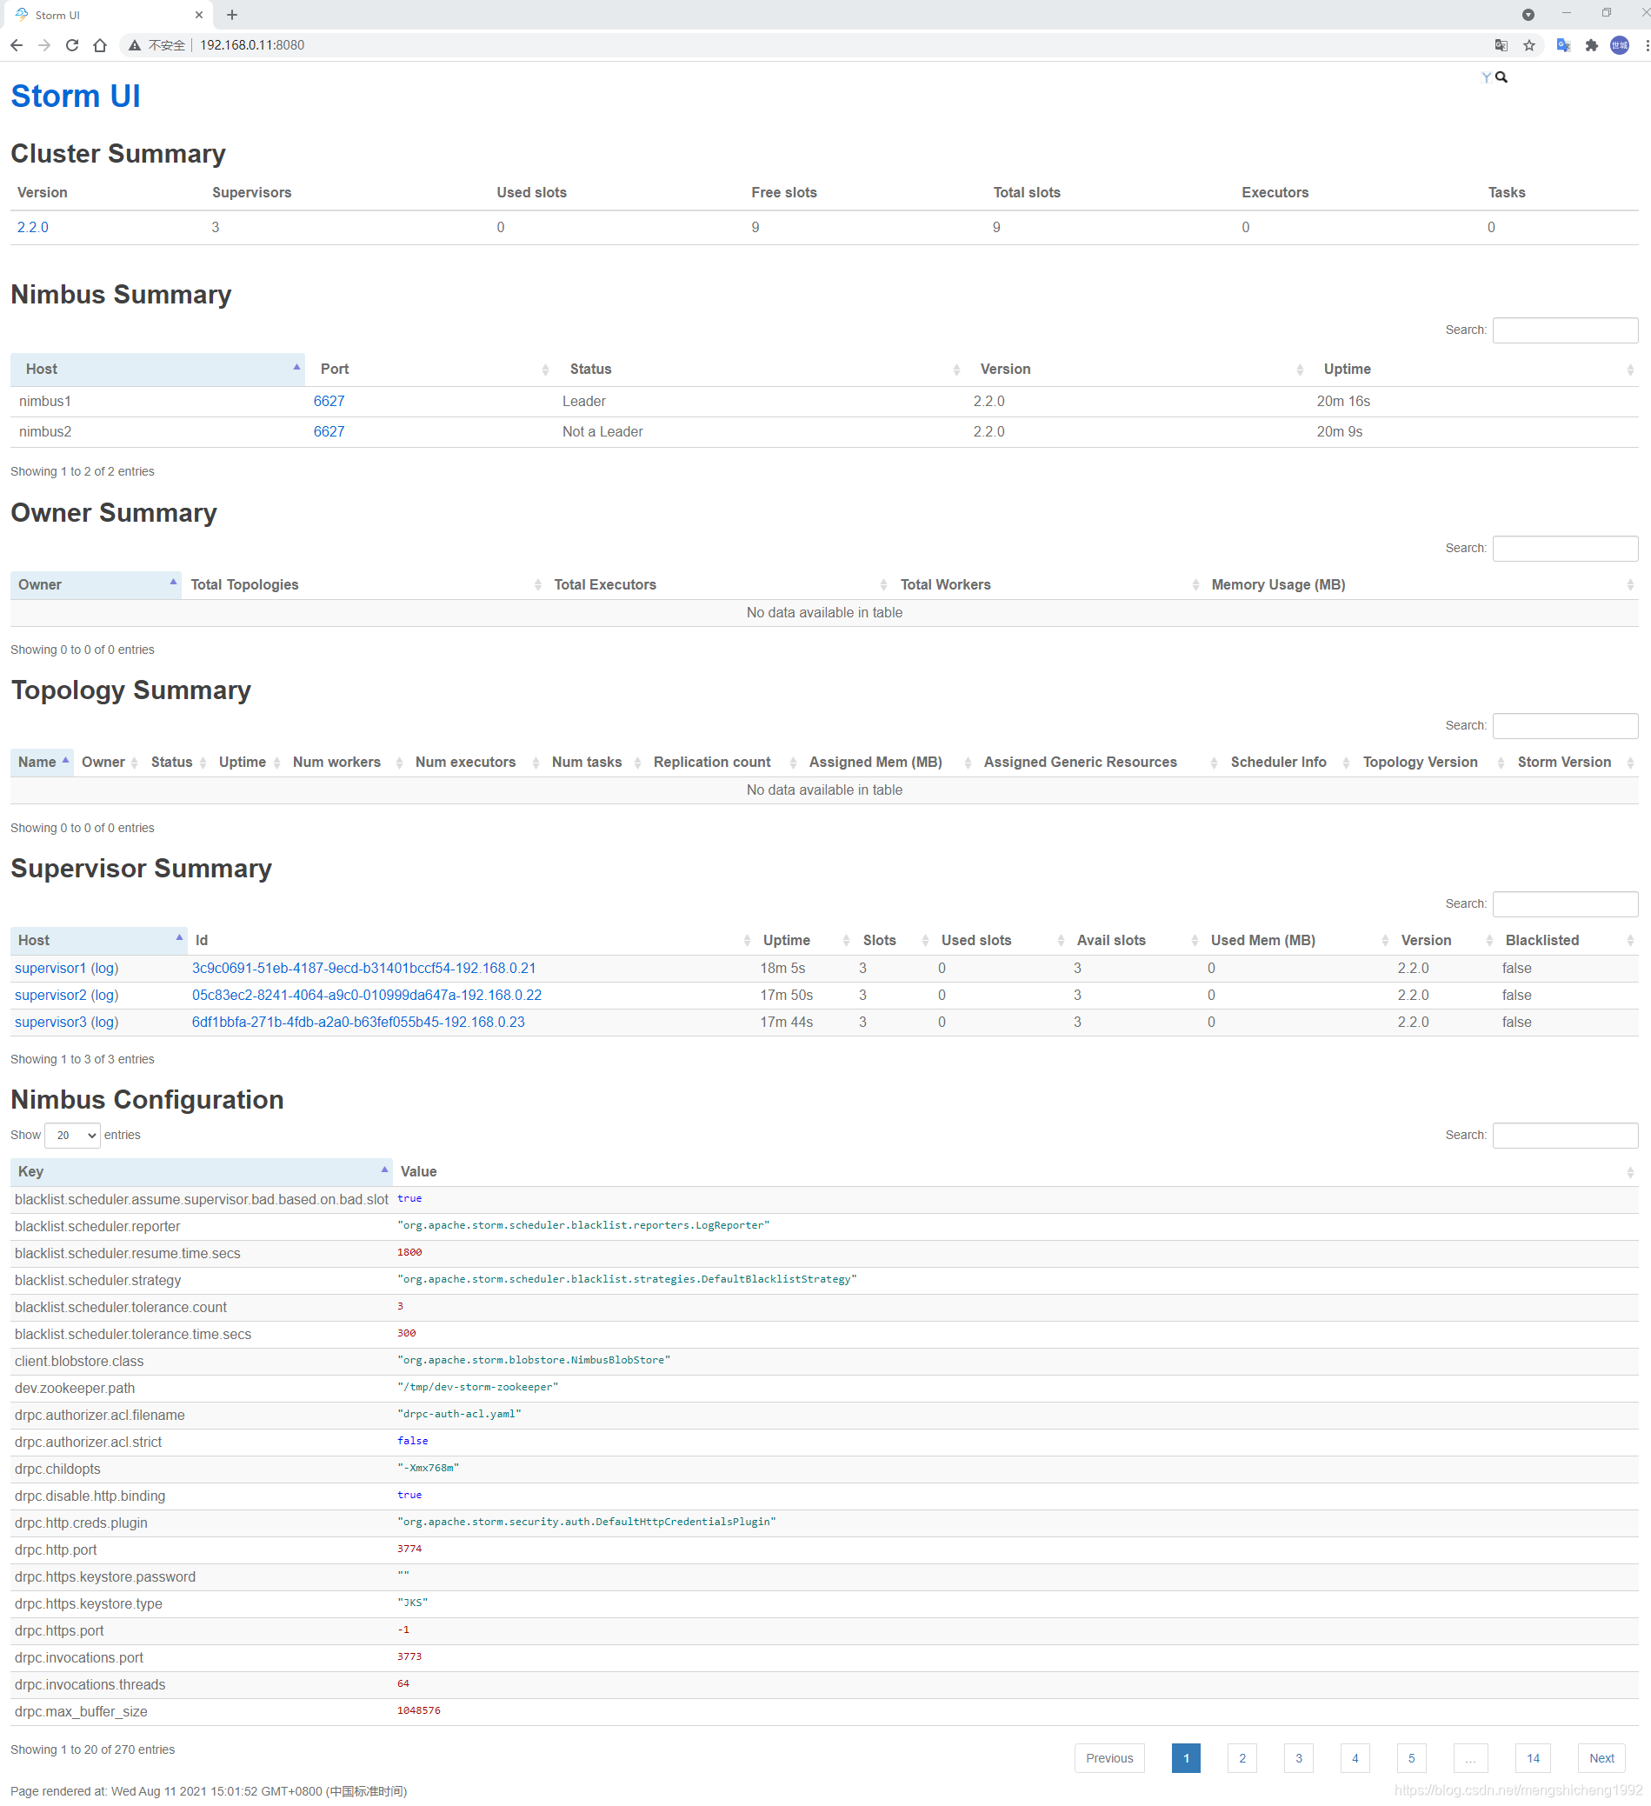
Task: Sort Topology Summary by Scheduler Info
Action: pos(1288,762)
